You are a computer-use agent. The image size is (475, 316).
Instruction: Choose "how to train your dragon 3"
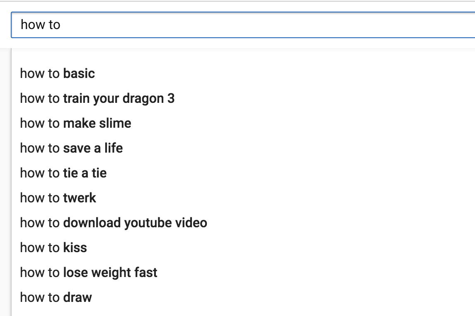pyautogui.click(x=97, y=98)
